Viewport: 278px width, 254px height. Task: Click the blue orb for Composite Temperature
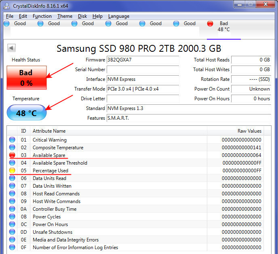(12, 147)
